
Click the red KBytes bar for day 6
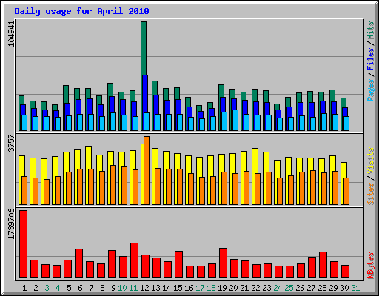tap(79, 263)
